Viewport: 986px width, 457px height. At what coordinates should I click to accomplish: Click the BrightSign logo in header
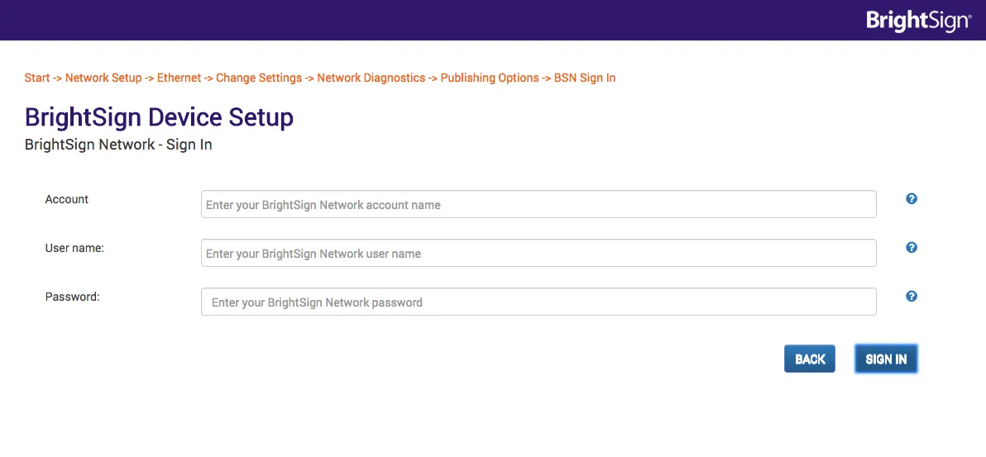tap(918, 21)
